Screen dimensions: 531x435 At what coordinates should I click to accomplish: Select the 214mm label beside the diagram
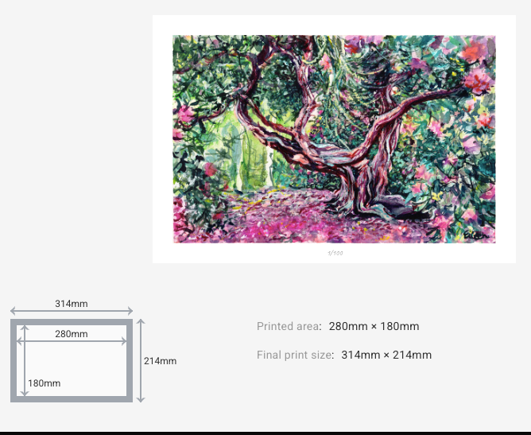(x=160, y=361)
